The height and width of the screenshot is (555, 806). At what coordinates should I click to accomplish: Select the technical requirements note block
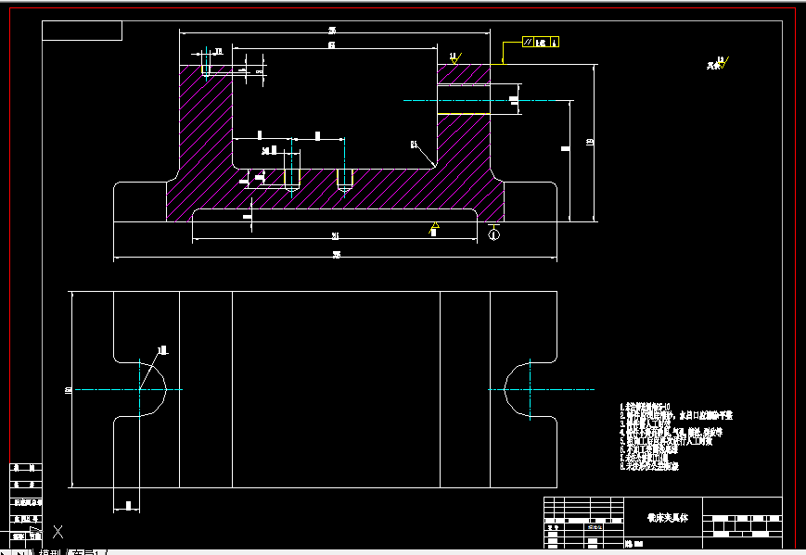tap(675, 436)
